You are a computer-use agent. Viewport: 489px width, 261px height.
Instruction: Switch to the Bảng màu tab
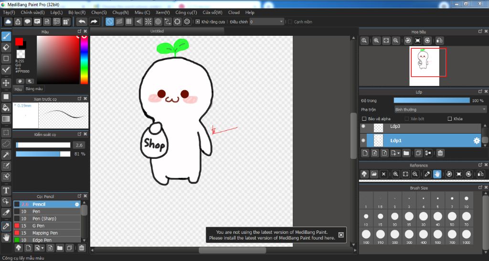tap(34, 89)
